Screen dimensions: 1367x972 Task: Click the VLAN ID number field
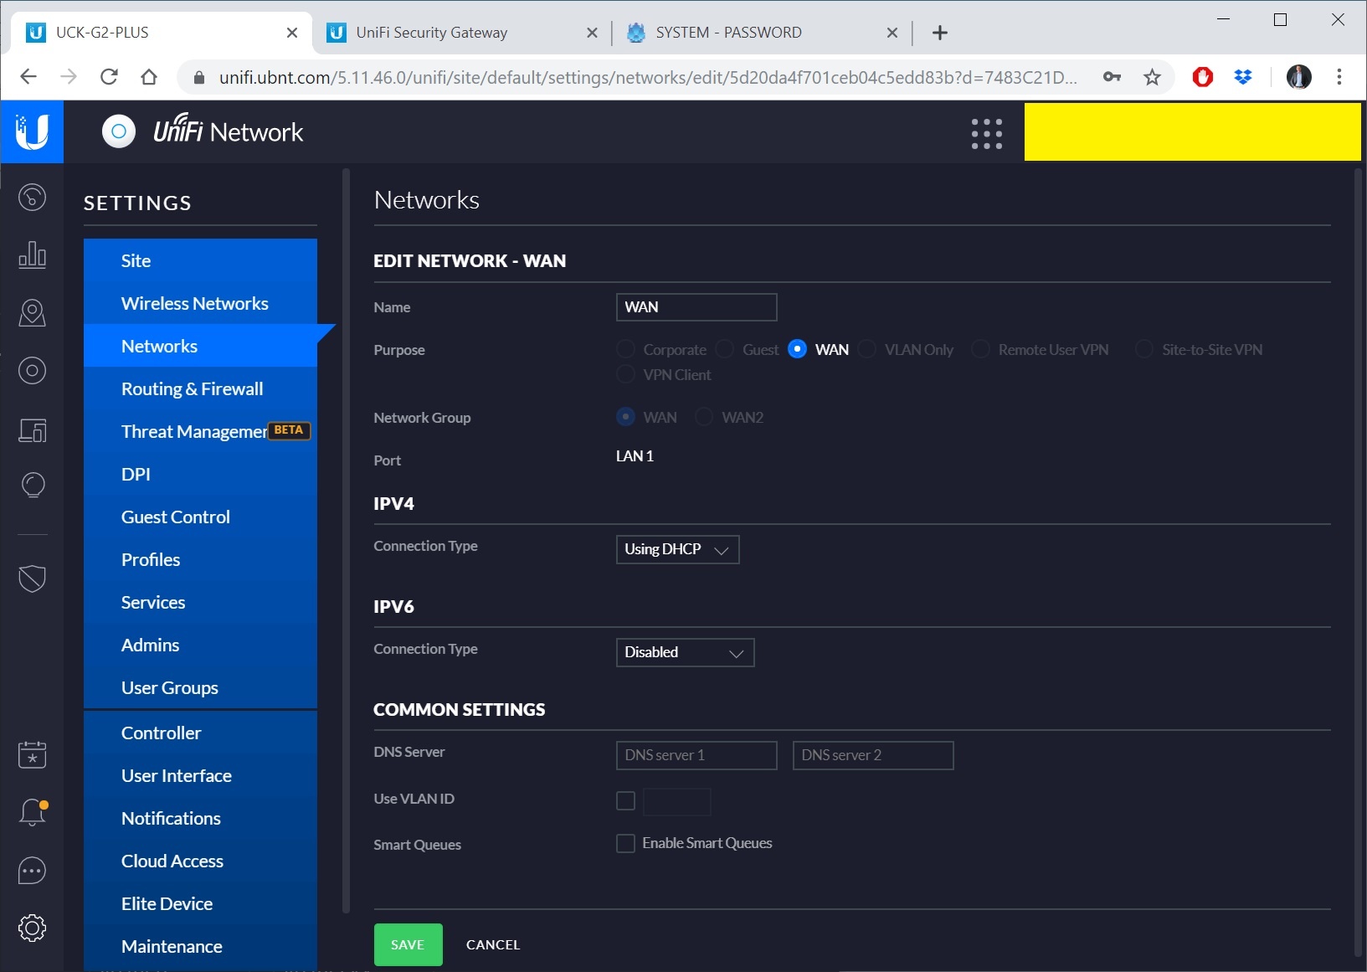[x=677, y=801]
